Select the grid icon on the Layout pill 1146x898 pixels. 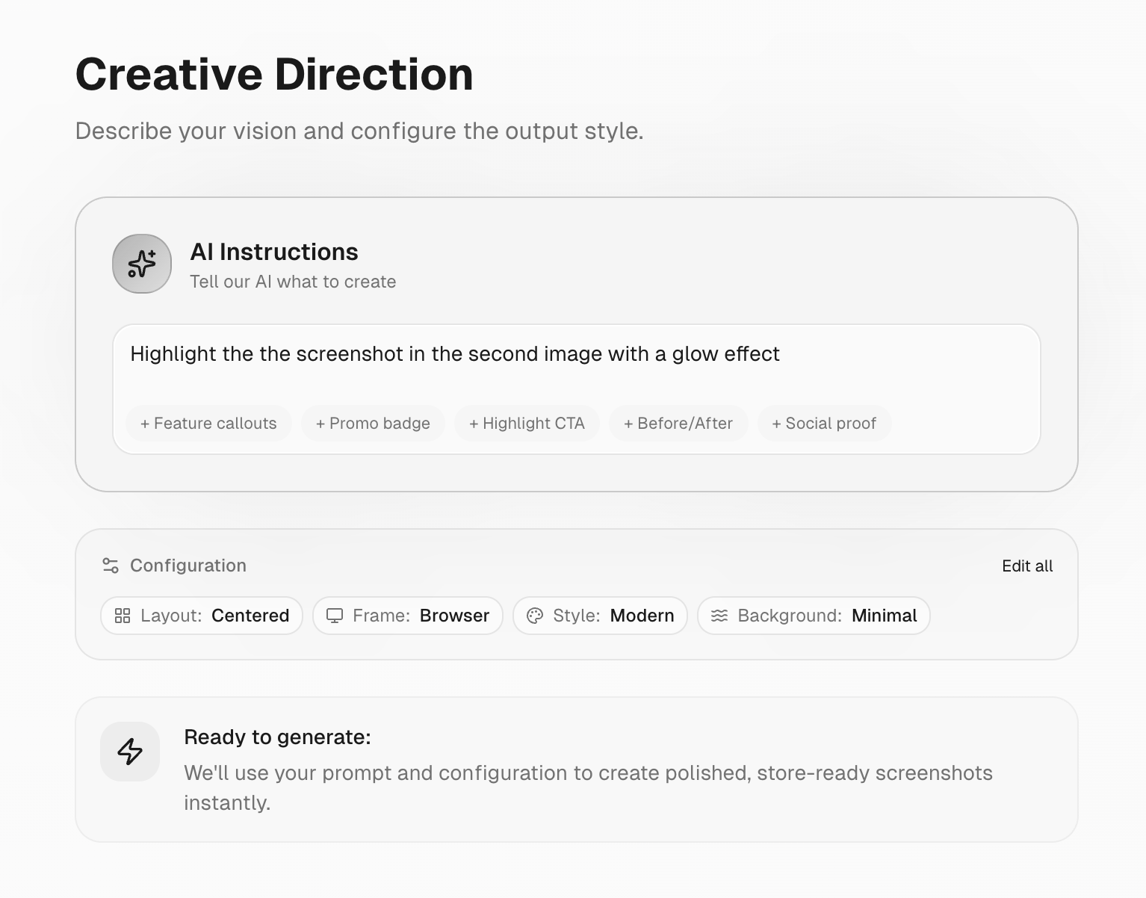[123, 616]
